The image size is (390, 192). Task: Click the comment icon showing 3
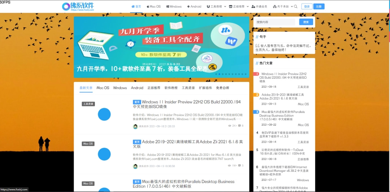pyautogui.click(x=239, y=166)
